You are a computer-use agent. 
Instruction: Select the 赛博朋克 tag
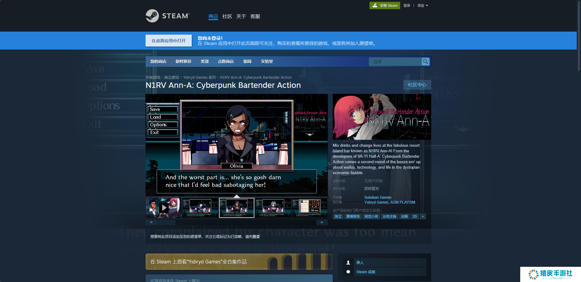point(353,217)
